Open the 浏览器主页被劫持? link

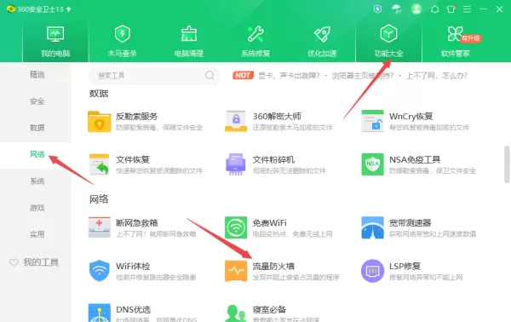(x=363, y=76)
